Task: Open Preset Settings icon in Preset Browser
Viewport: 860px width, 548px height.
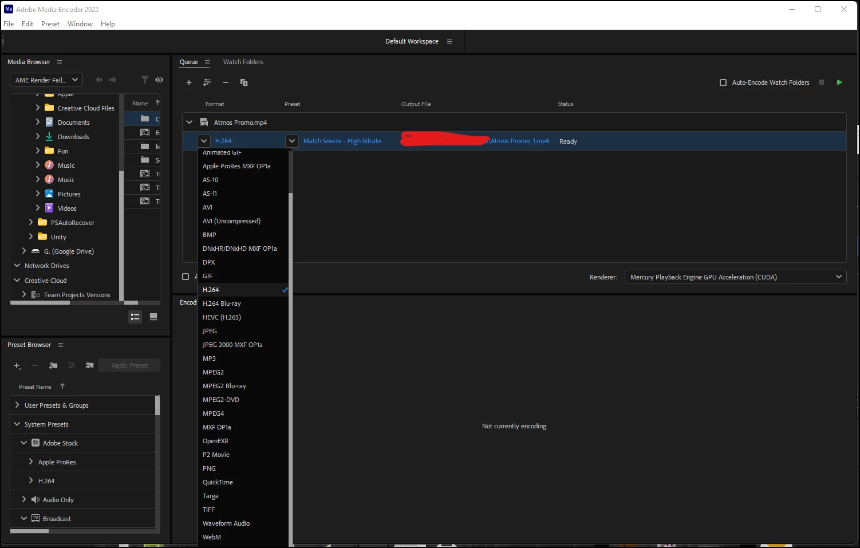Action: point(72,365)
